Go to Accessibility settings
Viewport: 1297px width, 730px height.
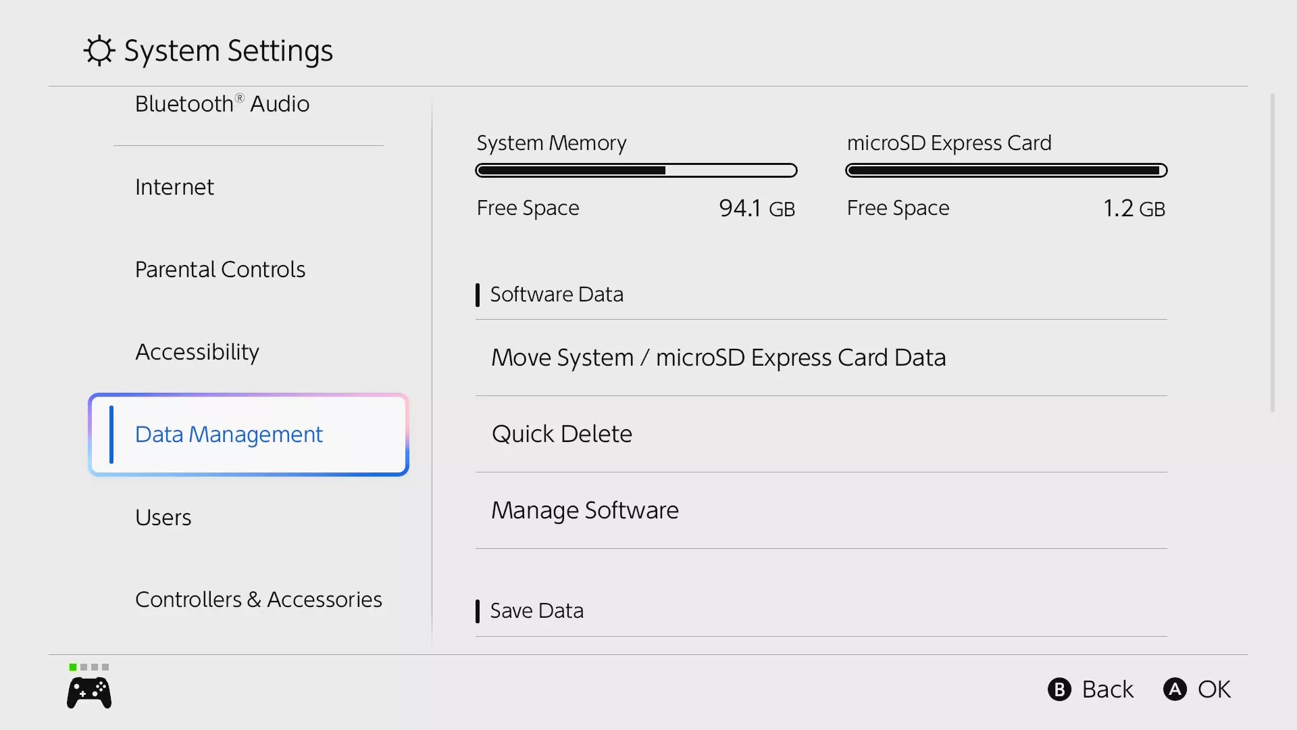[197, 352]
